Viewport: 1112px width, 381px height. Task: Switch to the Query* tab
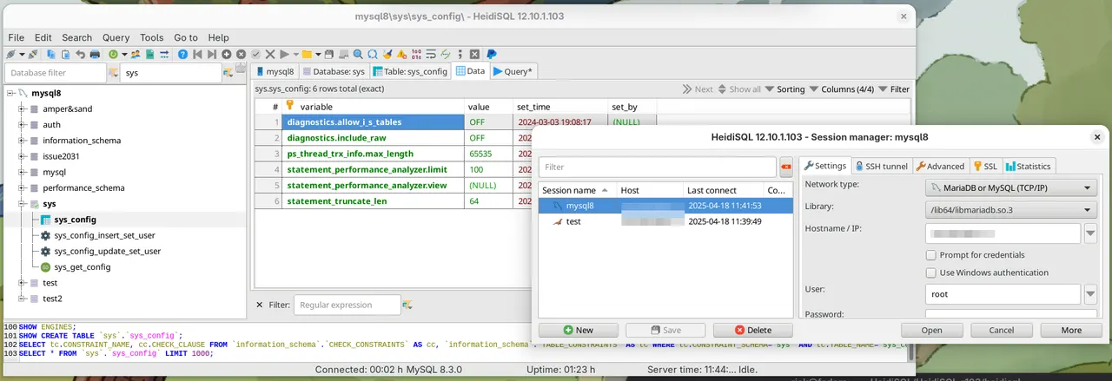[x=513, y=71]
